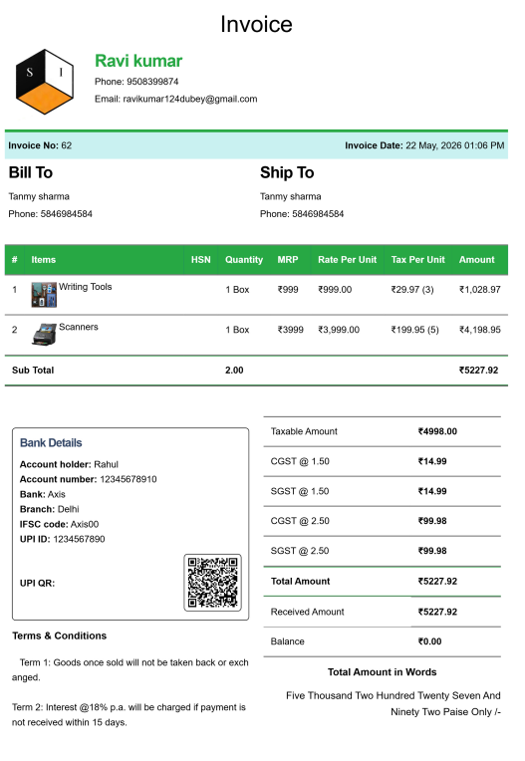525x761 pixels.
Task: Click the Branch: Delhi line
Action: (50, 509)
